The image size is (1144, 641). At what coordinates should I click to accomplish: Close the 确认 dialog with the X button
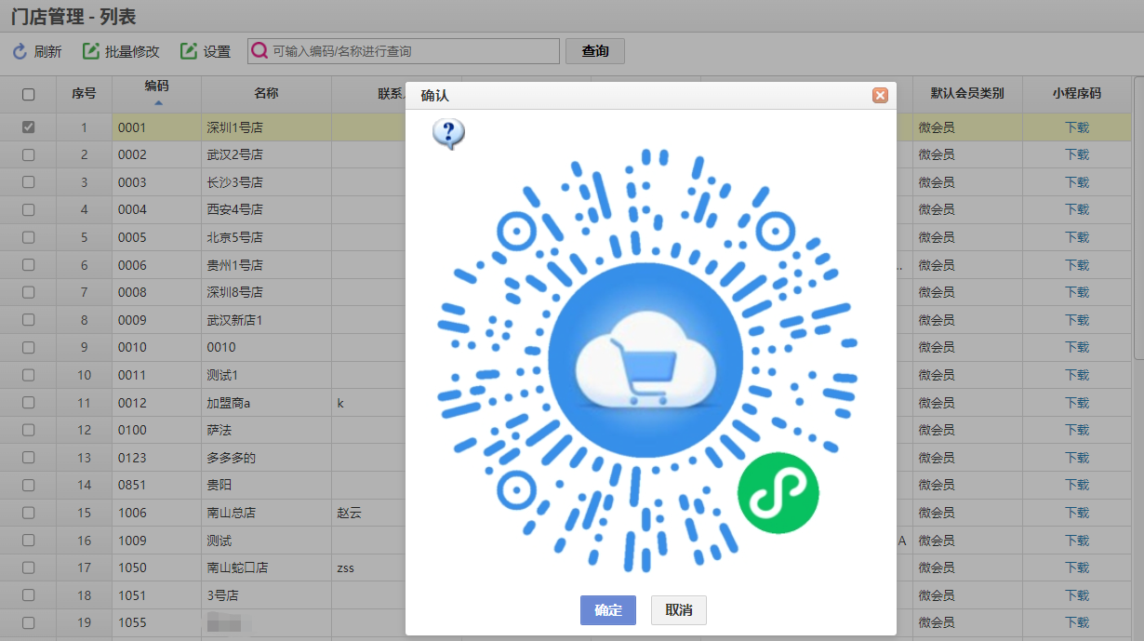click(x=880, y=95)
